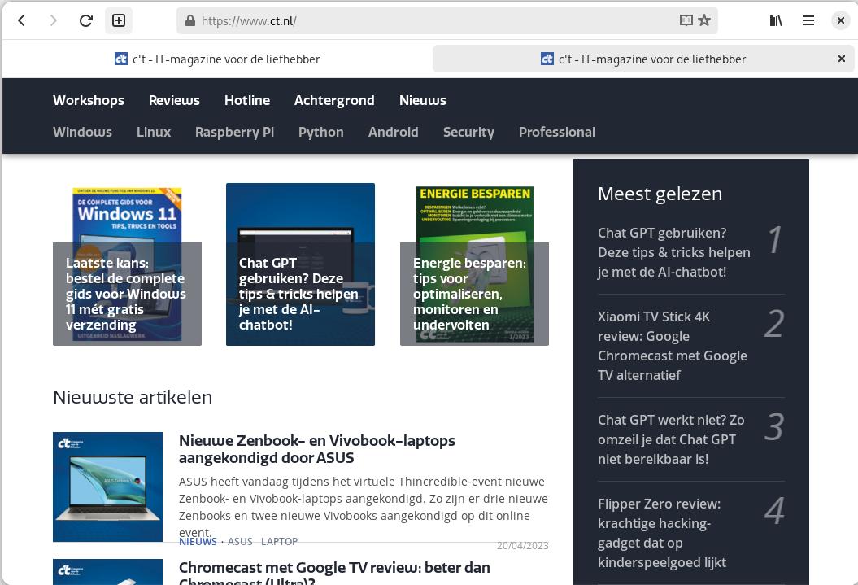Switch to the first c't tab
This screenshot has width=858, height=585.
[217, 59]
